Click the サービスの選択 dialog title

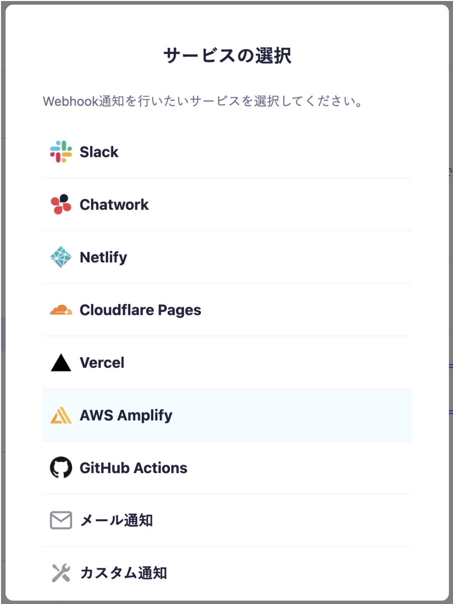point(227,56)
